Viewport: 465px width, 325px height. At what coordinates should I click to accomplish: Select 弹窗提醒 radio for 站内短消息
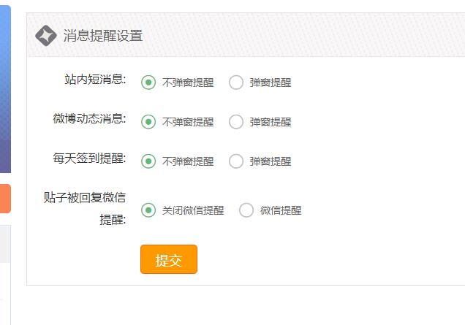236,83
